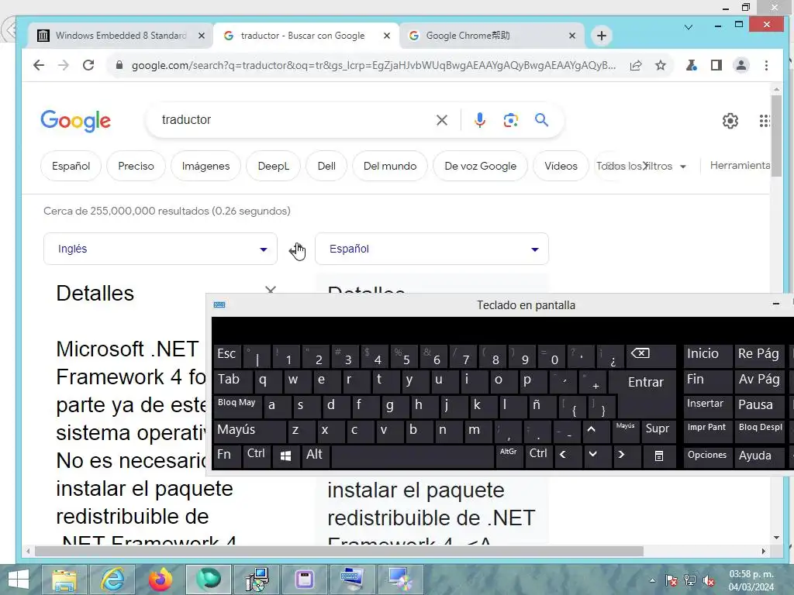Search by image with Google Lens icon

pos(510,120)
